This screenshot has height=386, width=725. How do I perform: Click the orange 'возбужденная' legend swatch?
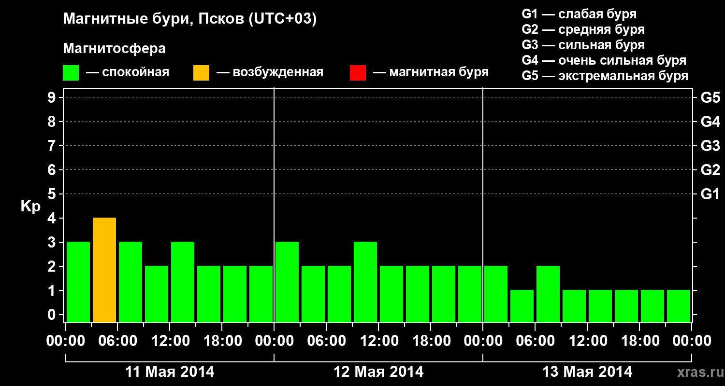(201, 73)
